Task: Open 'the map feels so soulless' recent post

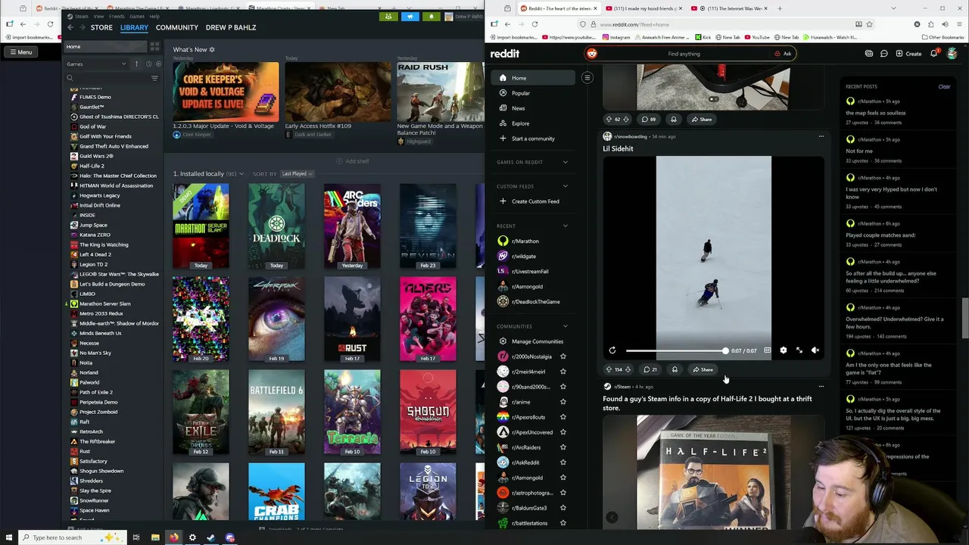Action: tap(875, 113)
